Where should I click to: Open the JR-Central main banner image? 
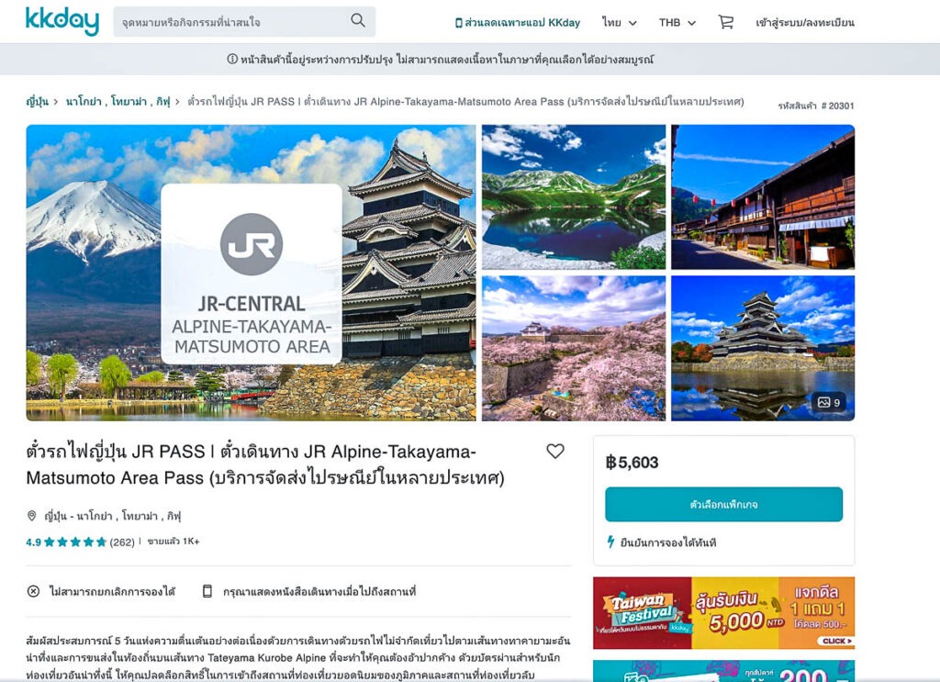pos(251,273)
